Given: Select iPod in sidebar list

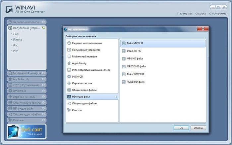Looking at the screenshot, I should [16, 34].
